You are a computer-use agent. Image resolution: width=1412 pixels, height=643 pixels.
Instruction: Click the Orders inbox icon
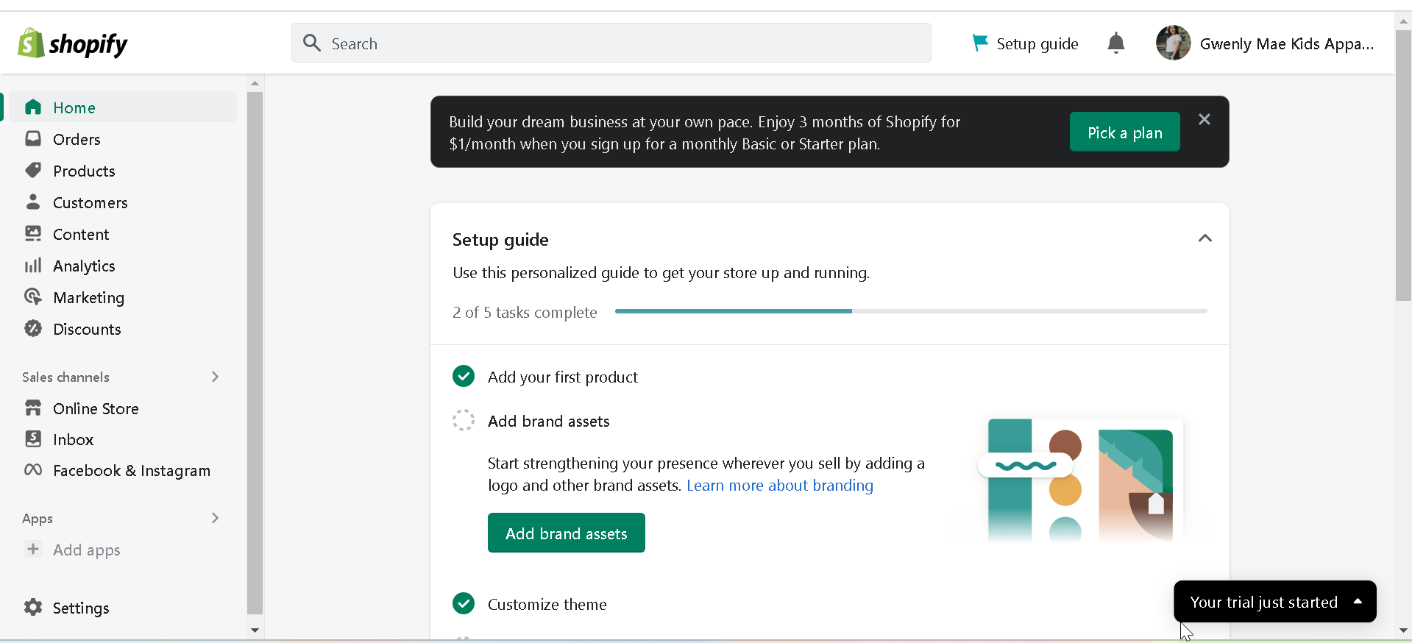click(33, 139)
